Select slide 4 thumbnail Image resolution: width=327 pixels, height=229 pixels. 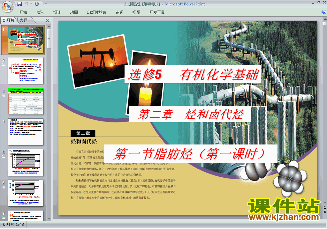click(x=26, y=132)
